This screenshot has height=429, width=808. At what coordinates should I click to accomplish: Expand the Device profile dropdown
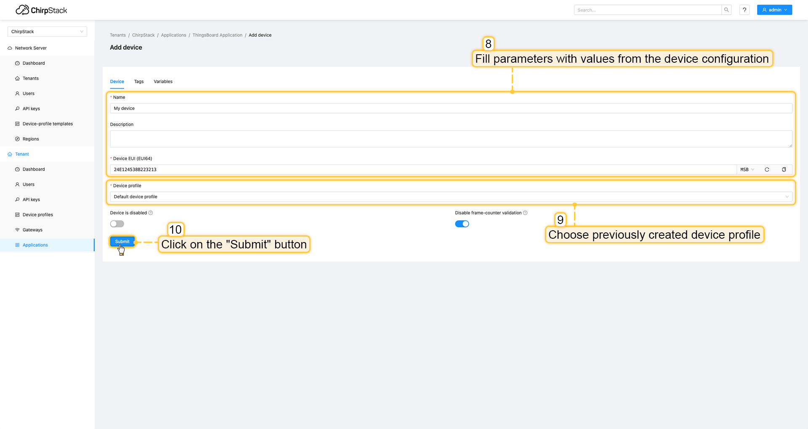(x=451, y=197)
